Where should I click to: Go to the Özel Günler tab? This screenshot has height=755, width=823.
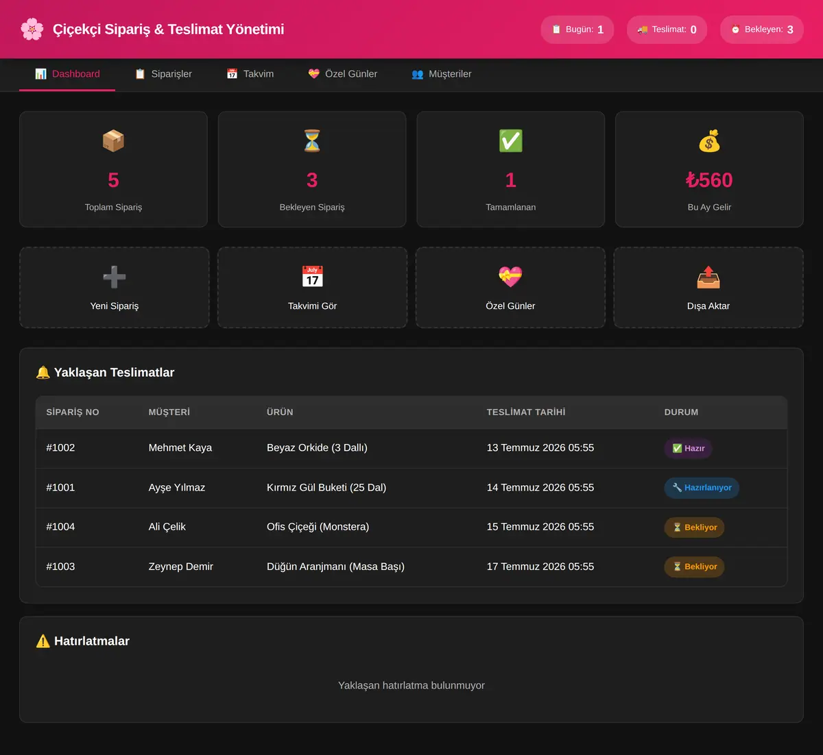click(x=342, y=74)
